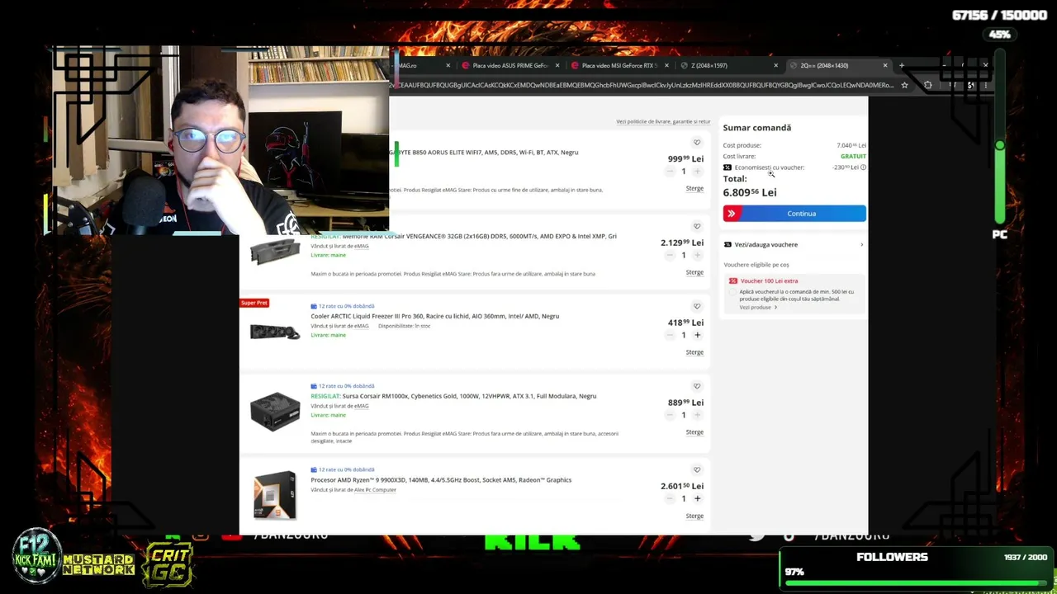The height and width of the screenshot is (594, 1057).
Task: Remove the AMD Ryzen 9 processor via Sterge
Action: [694, 516]
